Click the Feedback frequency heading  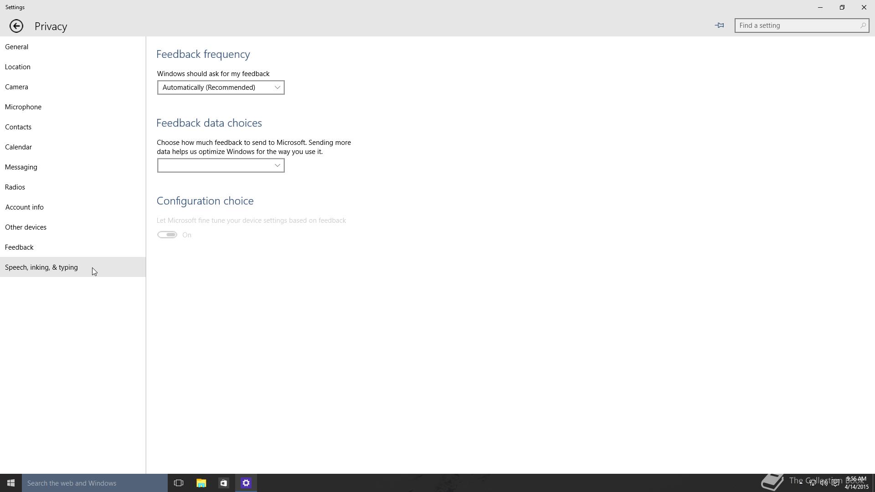click(203, 54)
